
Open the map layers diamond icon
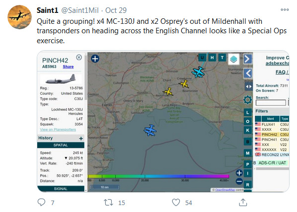click(233, 59)
